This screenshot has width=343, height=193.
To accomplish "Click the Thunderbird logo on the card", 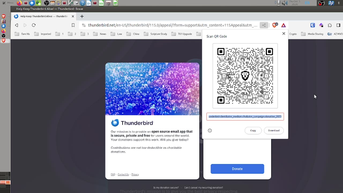I will (132, 123).
